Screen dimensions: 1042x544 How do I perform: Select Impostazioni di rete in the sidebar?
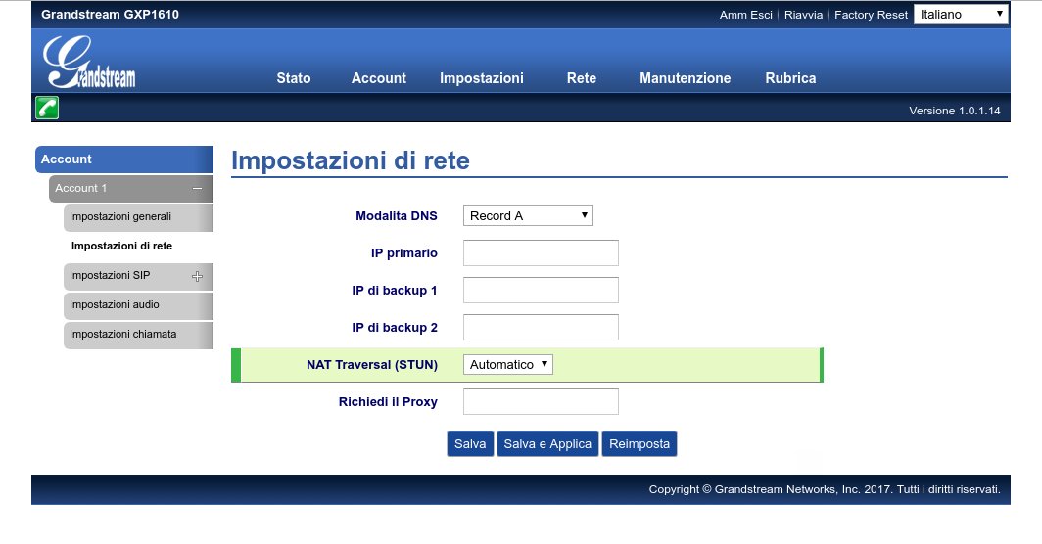[x=121, y=246]
